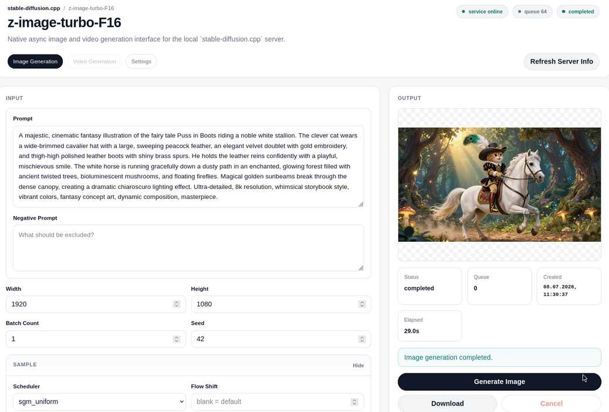
Task: Click the Width field stepper arrows
Action: (177, 304)
